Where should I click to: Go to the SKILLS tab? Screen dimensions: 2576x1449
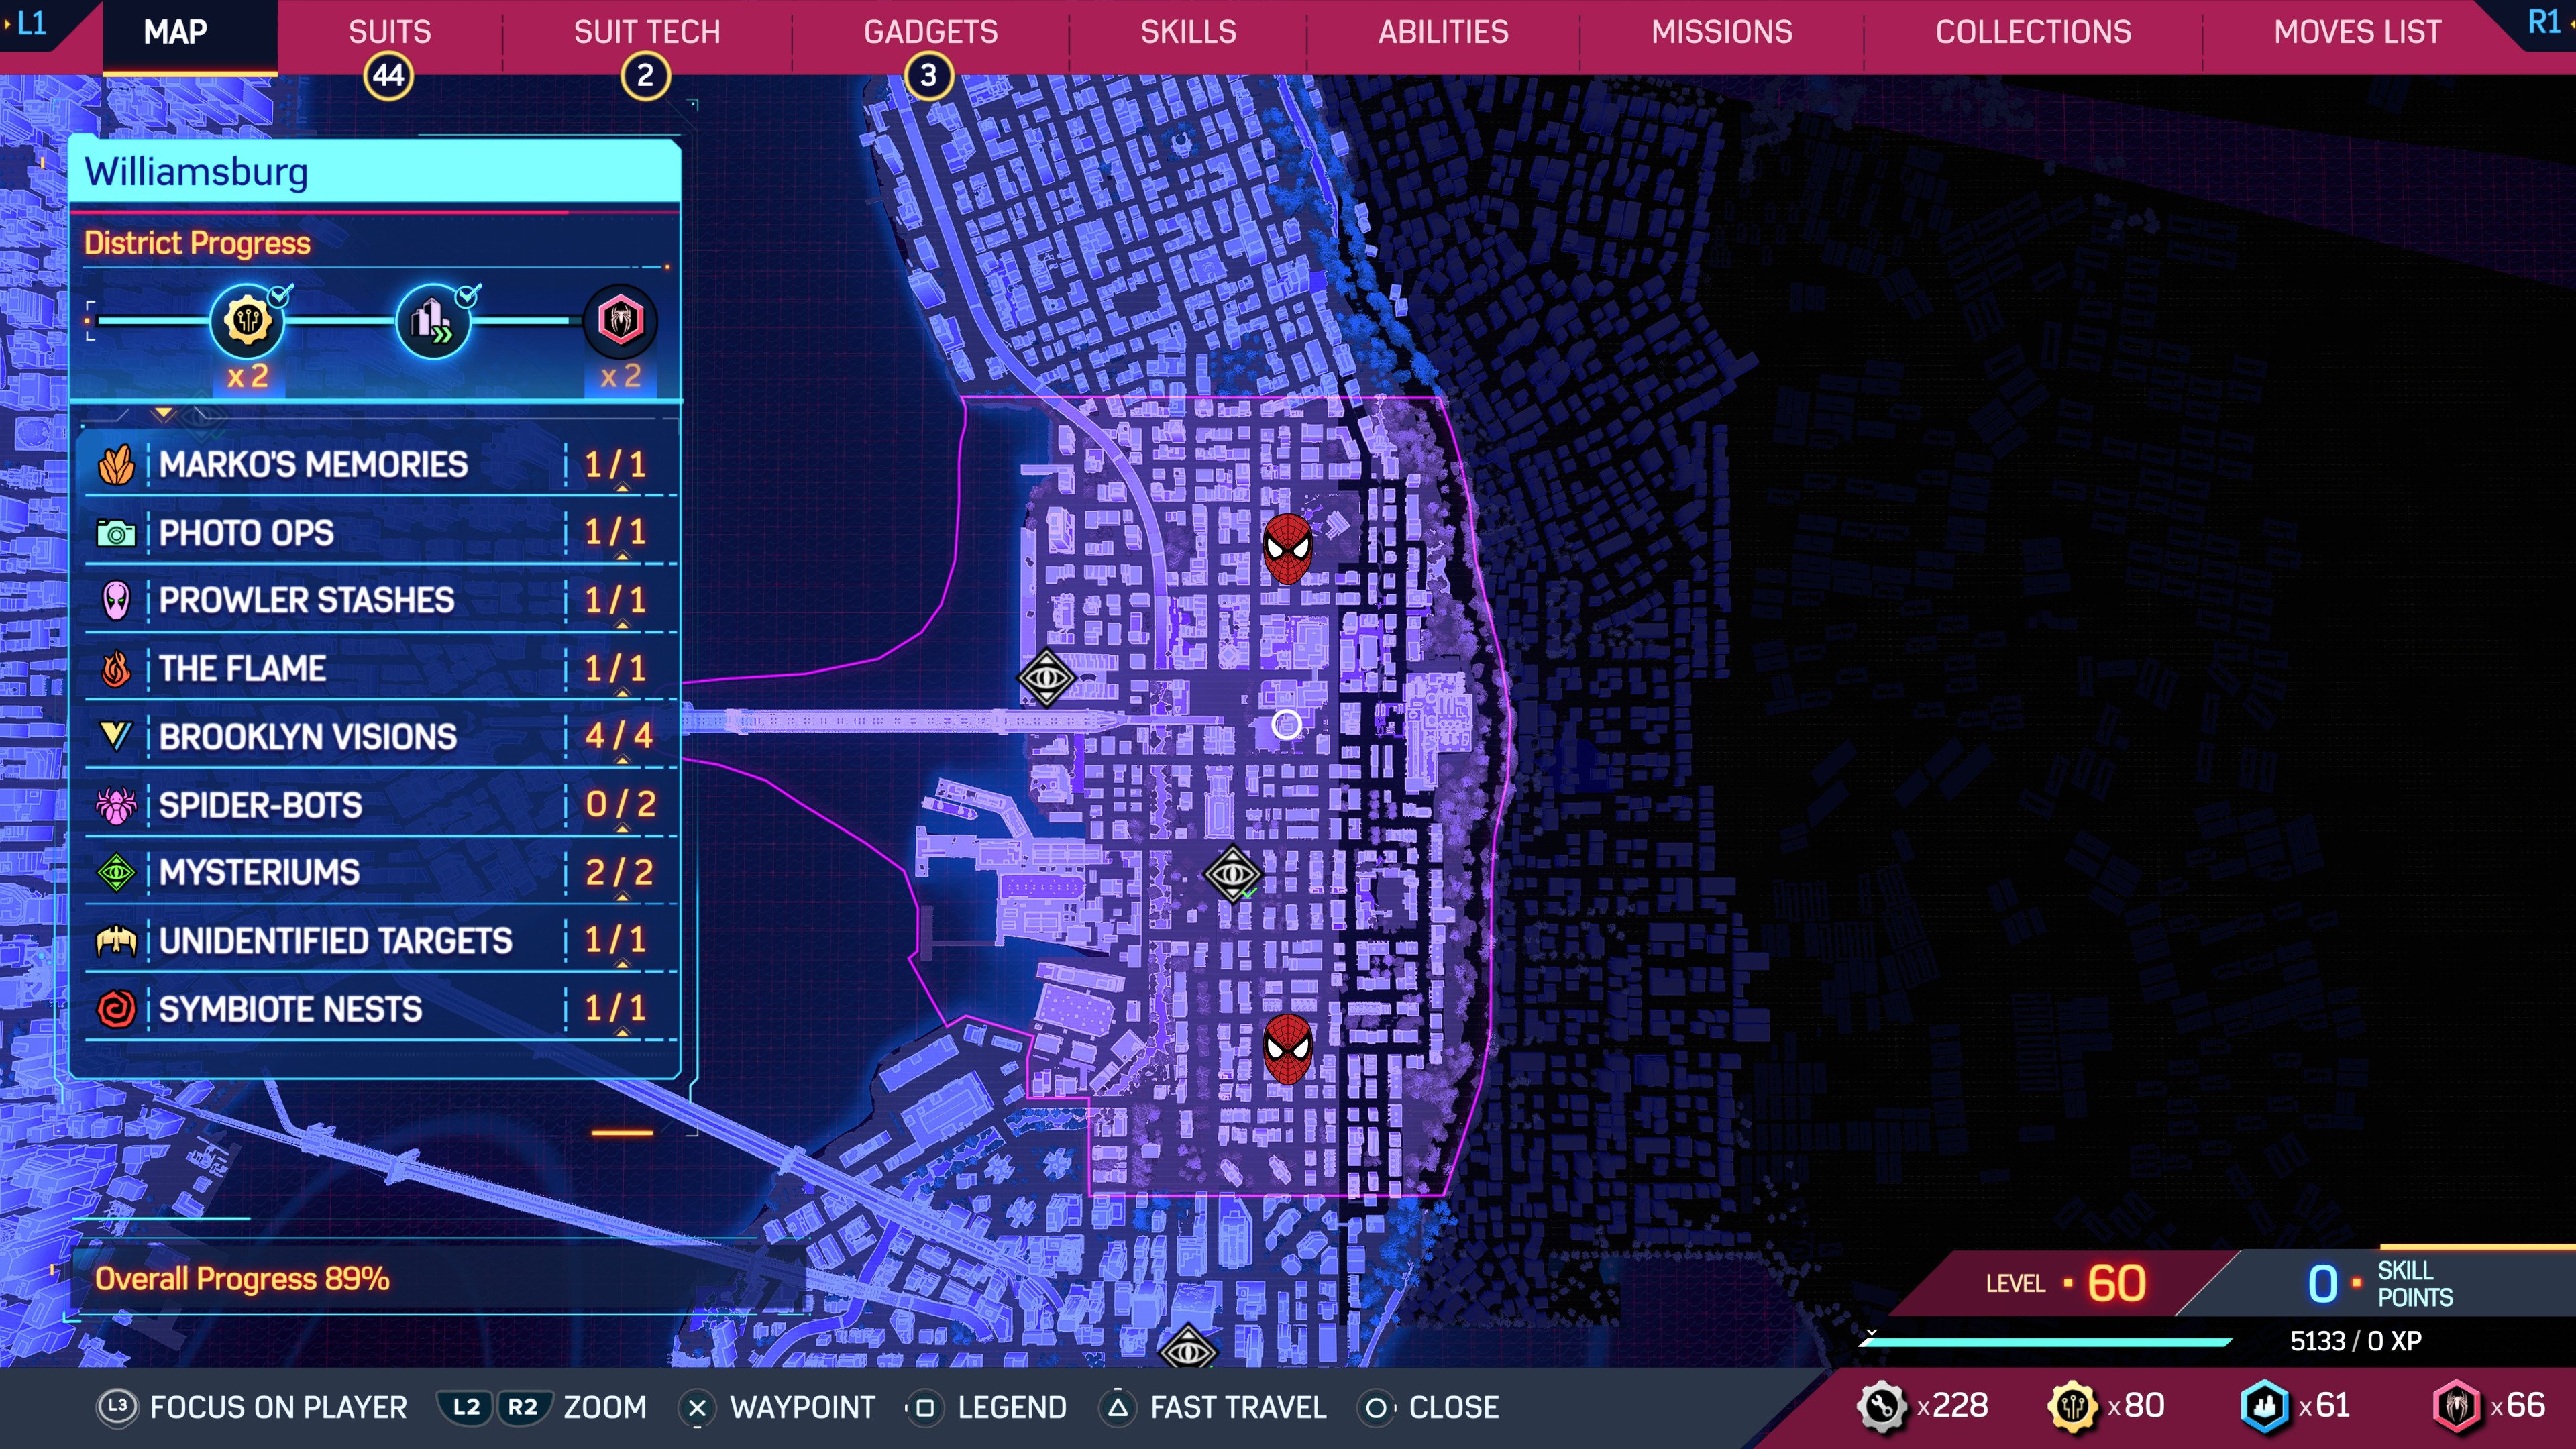(x=1188, y=32)
